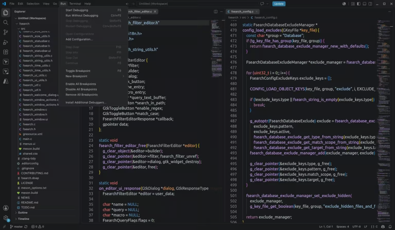Collapse the fsearch folder
395x230 pixels.
click(x=17, y=24)
